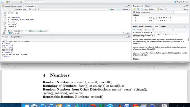The image size is (190, 107).
Task: Open the Rounding of Numbers topic dropdown
Action: point(142,32)
